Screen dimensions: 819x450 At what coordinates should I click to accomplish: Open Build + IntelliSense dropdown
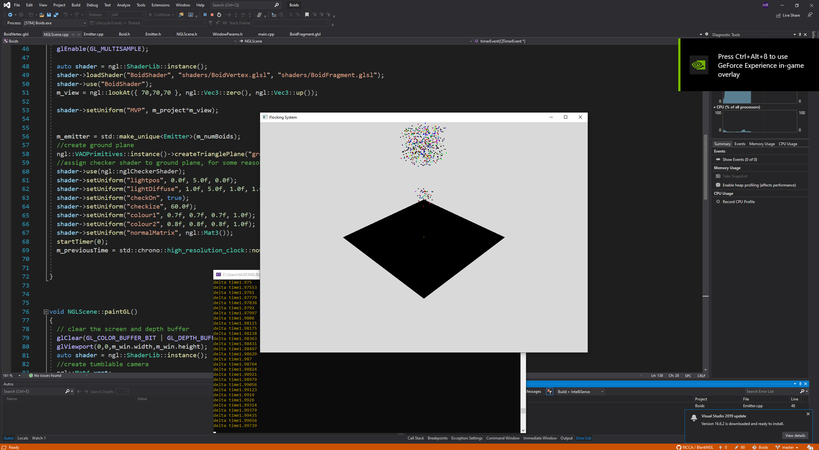tap(580, 391)
